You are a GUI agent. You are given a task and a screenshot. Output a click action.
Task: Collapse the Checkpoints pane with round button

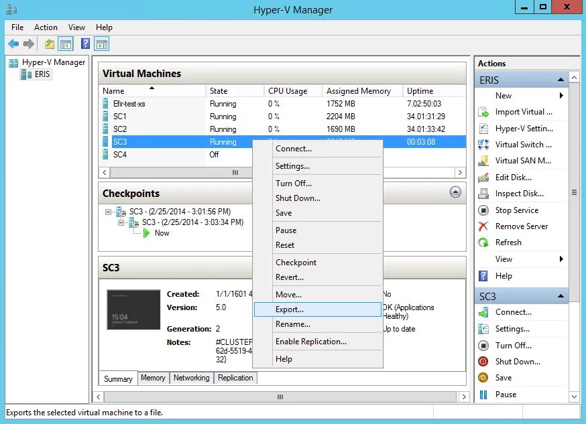point(455,192)
